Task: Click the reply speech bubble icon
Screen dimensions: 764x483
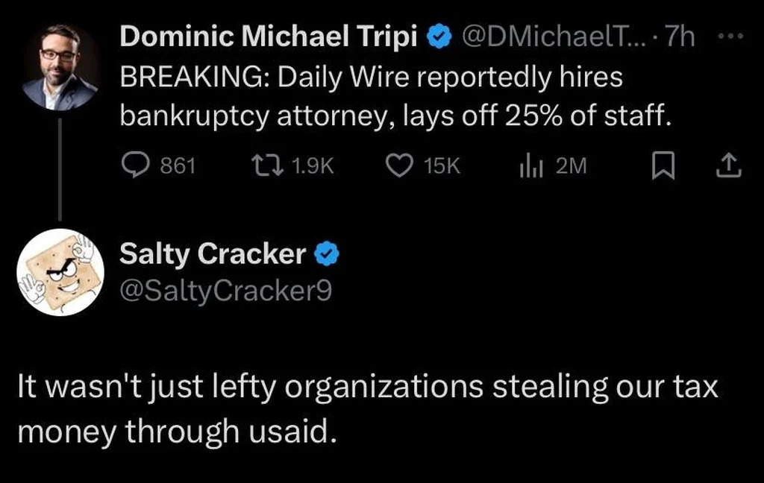Action: coord(135,166)
